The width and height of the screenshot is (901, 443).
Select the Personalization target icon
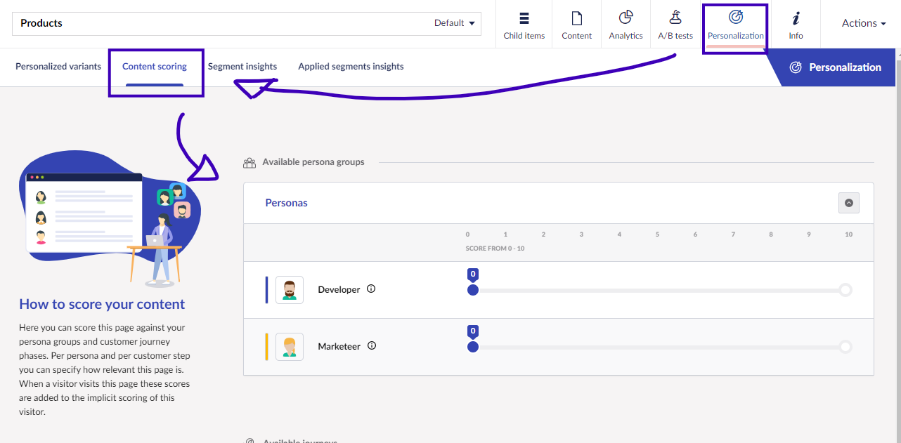735,18
